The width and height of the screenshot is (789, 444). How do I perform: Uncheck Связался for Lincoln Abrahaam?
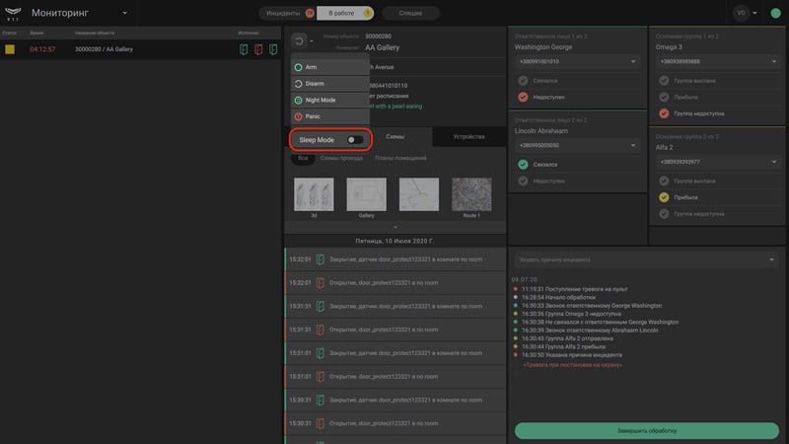523,164
